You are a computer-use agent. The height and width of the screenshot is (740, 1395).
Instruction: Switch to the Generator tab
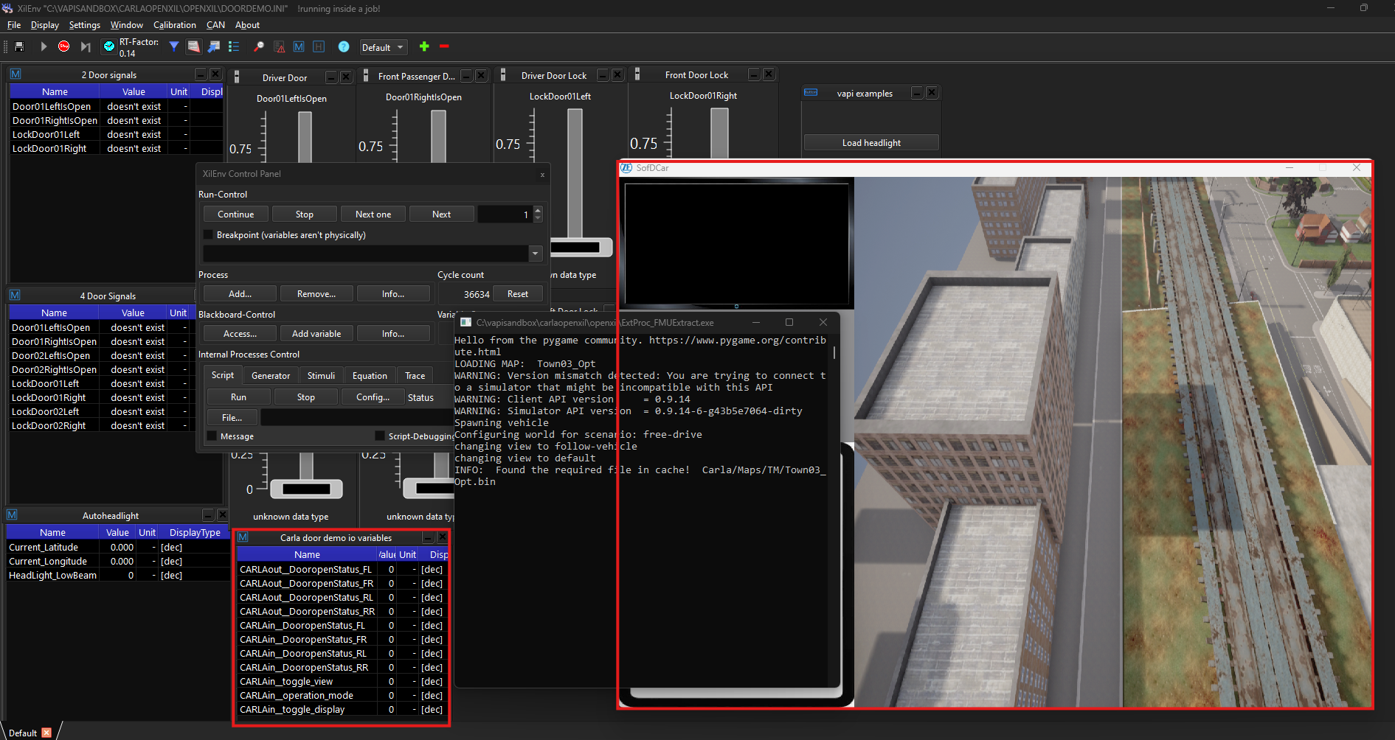pos(270,375)
